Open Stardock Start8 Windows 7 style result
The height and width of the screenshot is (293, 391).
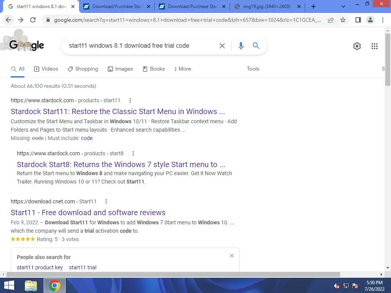point(121,164)
